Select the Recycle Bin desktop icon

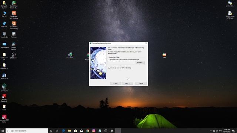[x=4, y=35]
